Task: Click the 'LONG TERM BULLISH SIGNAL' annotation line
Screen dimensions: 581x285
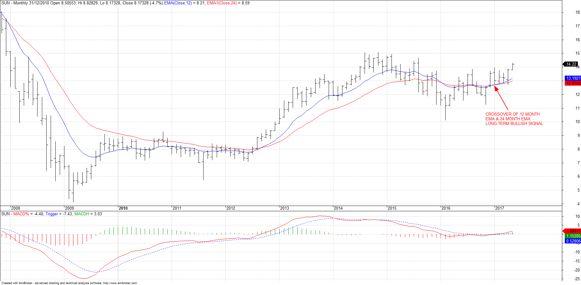Action: point(514,123)
